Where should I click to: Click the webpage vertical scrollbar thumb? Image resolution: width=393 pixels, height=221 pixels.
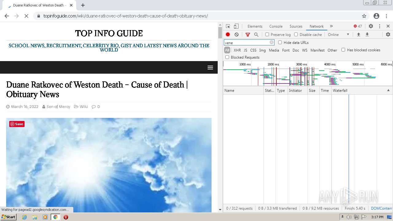click(220, 33)
